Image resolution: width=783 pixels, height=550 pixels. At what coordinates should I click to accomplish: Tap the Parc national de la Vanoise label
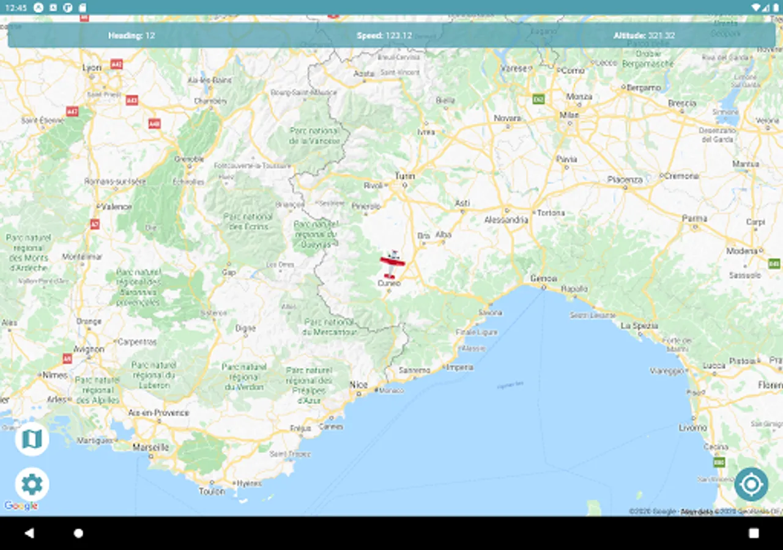tap(314, 136)
